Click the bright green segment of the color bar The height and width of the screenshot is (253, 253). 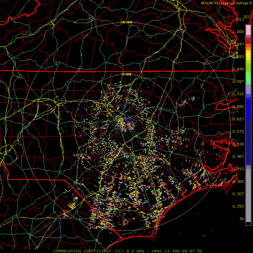pos(248,77)
